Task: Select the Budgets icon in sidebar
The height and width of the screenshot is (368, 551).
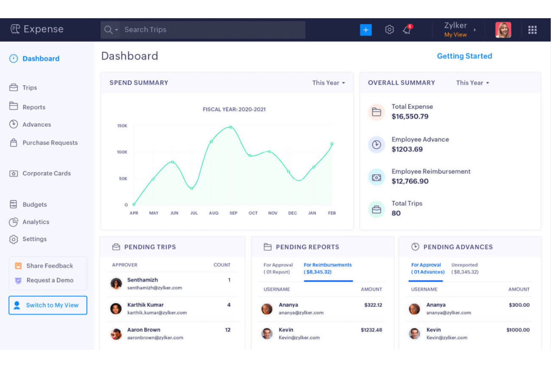Action: pos(13,204)
